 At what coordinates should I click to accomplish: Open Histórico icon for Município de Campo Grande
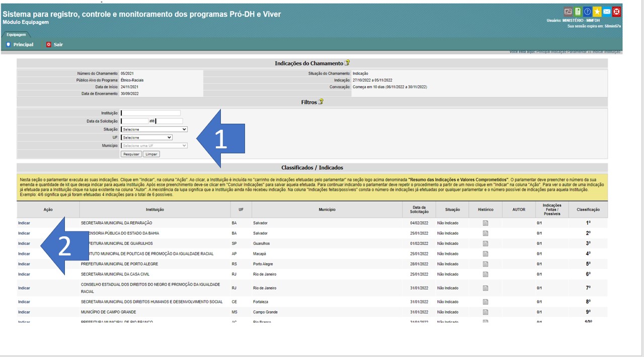click(486, 312)
